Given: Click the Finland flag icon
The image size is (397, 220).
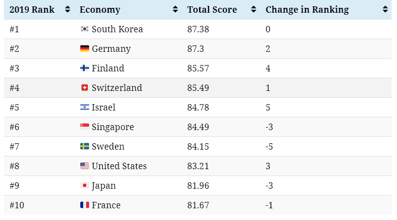Looking at the screenshot, I should (84, 68).
